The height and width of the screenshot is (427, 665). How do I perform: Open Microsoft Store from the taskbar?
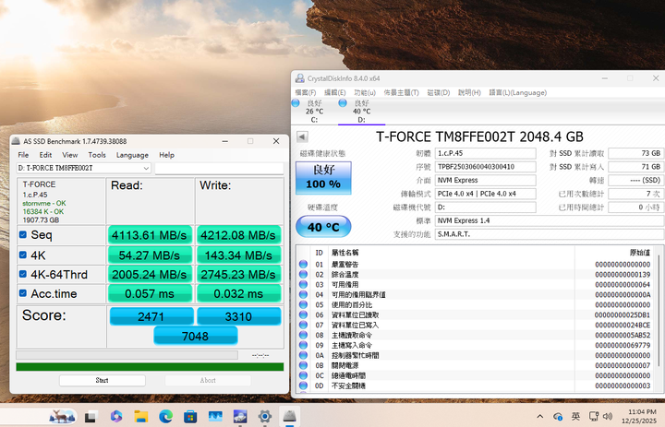(190, 417)
